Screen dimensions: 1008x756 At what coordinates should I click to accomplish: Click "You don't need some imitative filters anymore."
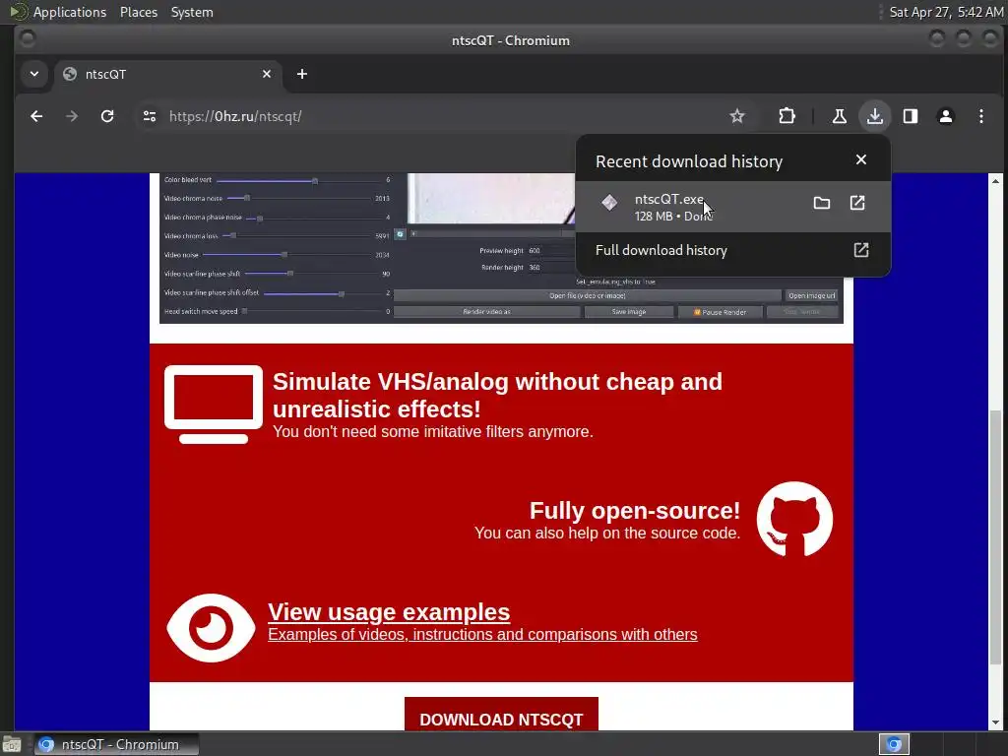coord(433,431)
